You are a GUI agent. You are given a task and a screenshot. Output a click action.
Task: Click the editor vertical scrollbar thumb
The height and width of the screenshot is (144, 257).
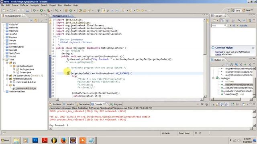tap(205, 38)
